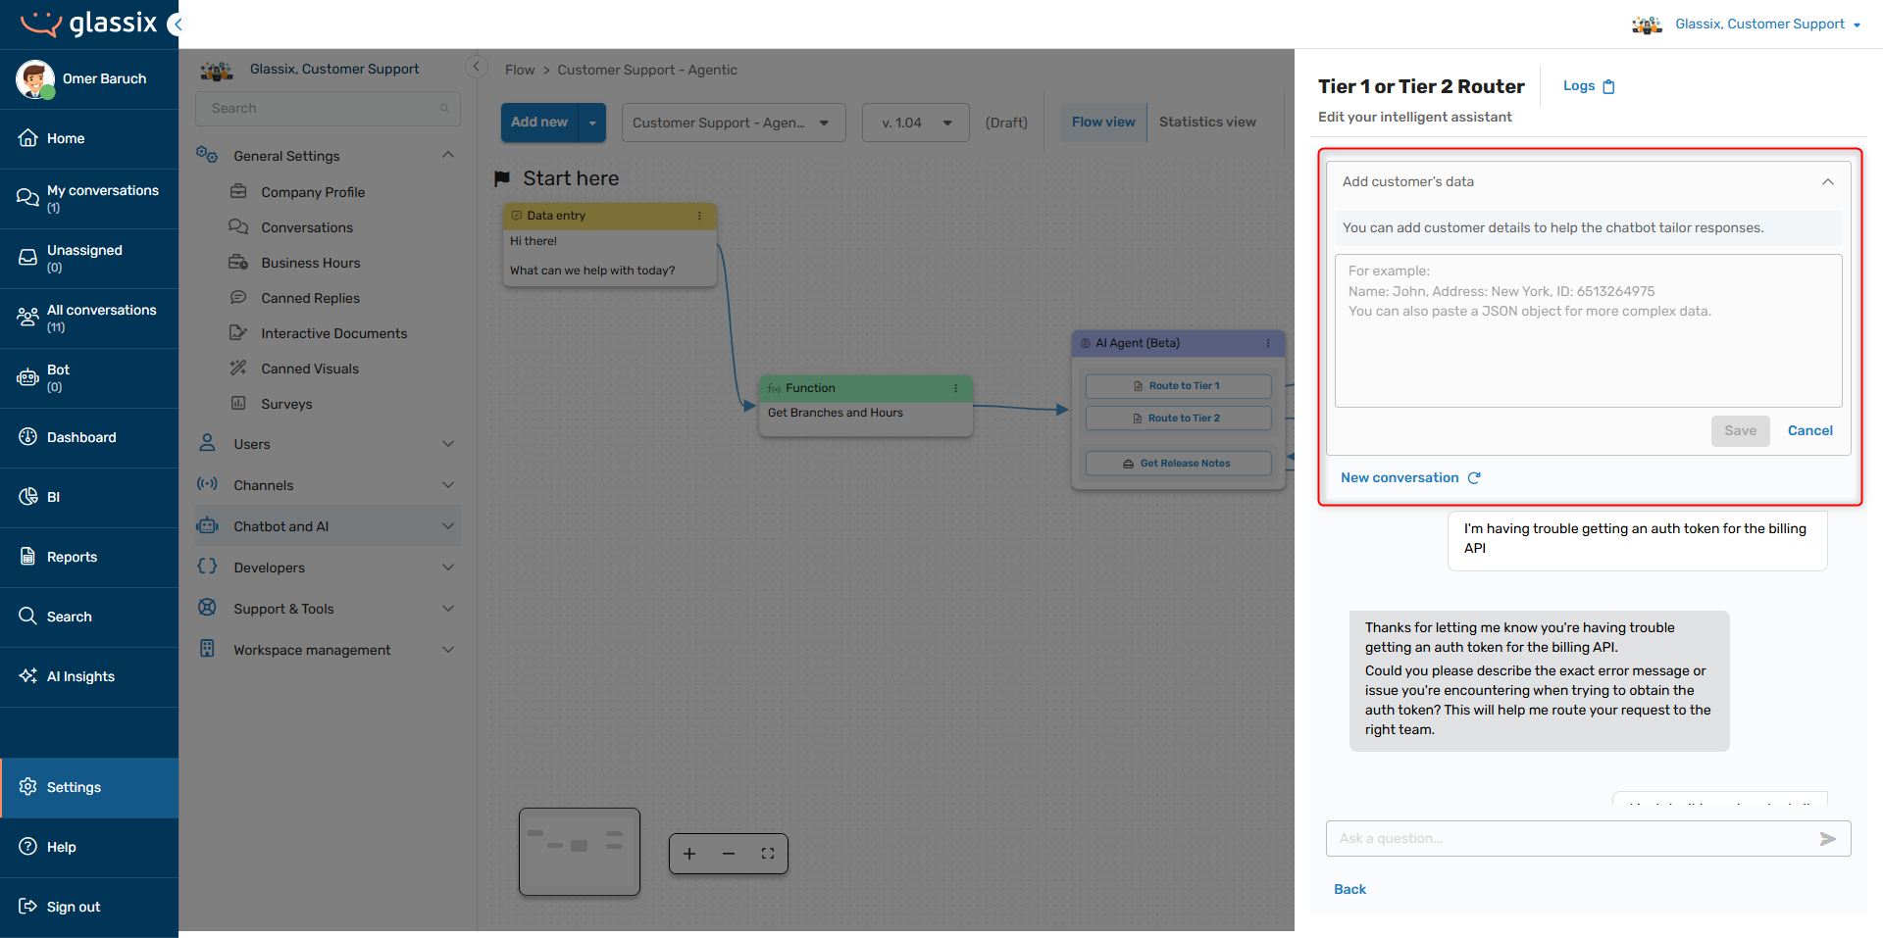Screen dimensions: 1883x938
Task: Open All conversations
Action: [x=89, y=318]
